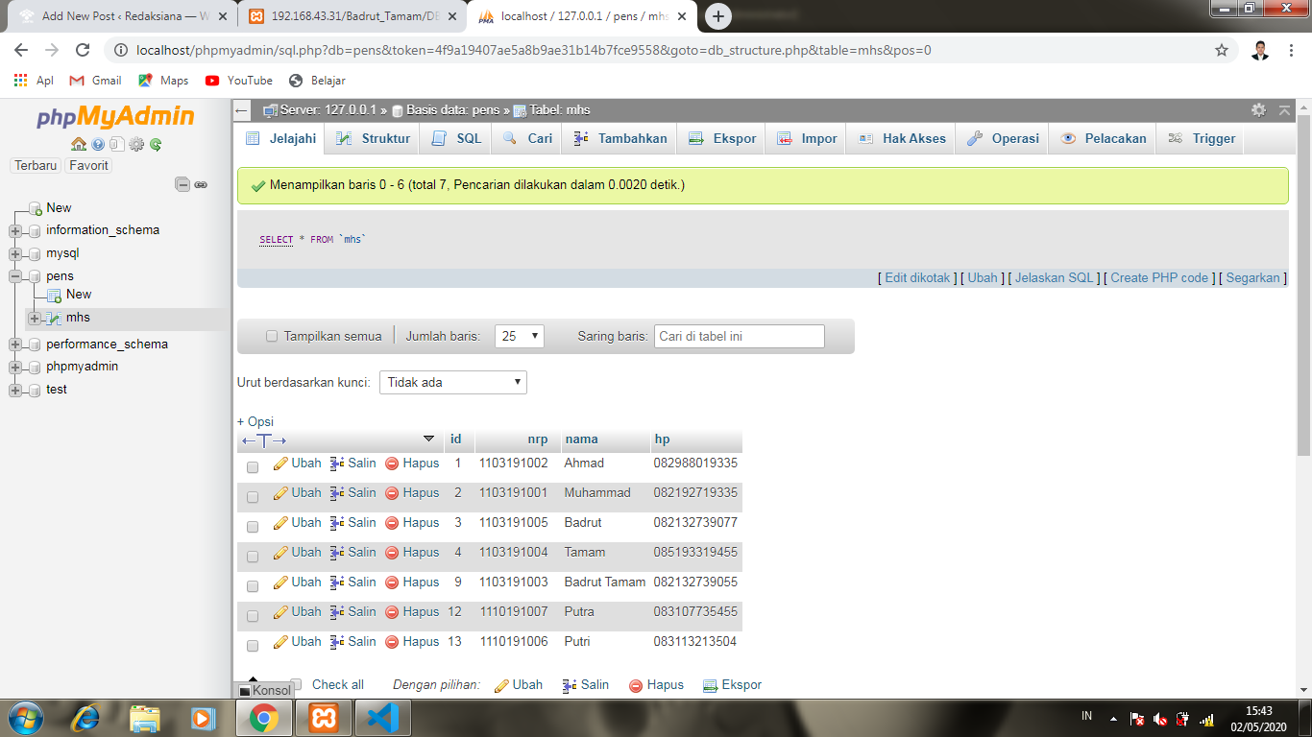
Task: Open the SQL tab
Action: [x=456, y=138]
